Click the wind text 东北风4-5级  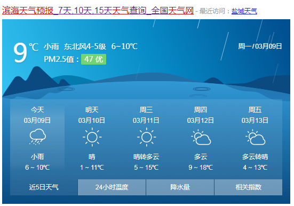point(85,46)
